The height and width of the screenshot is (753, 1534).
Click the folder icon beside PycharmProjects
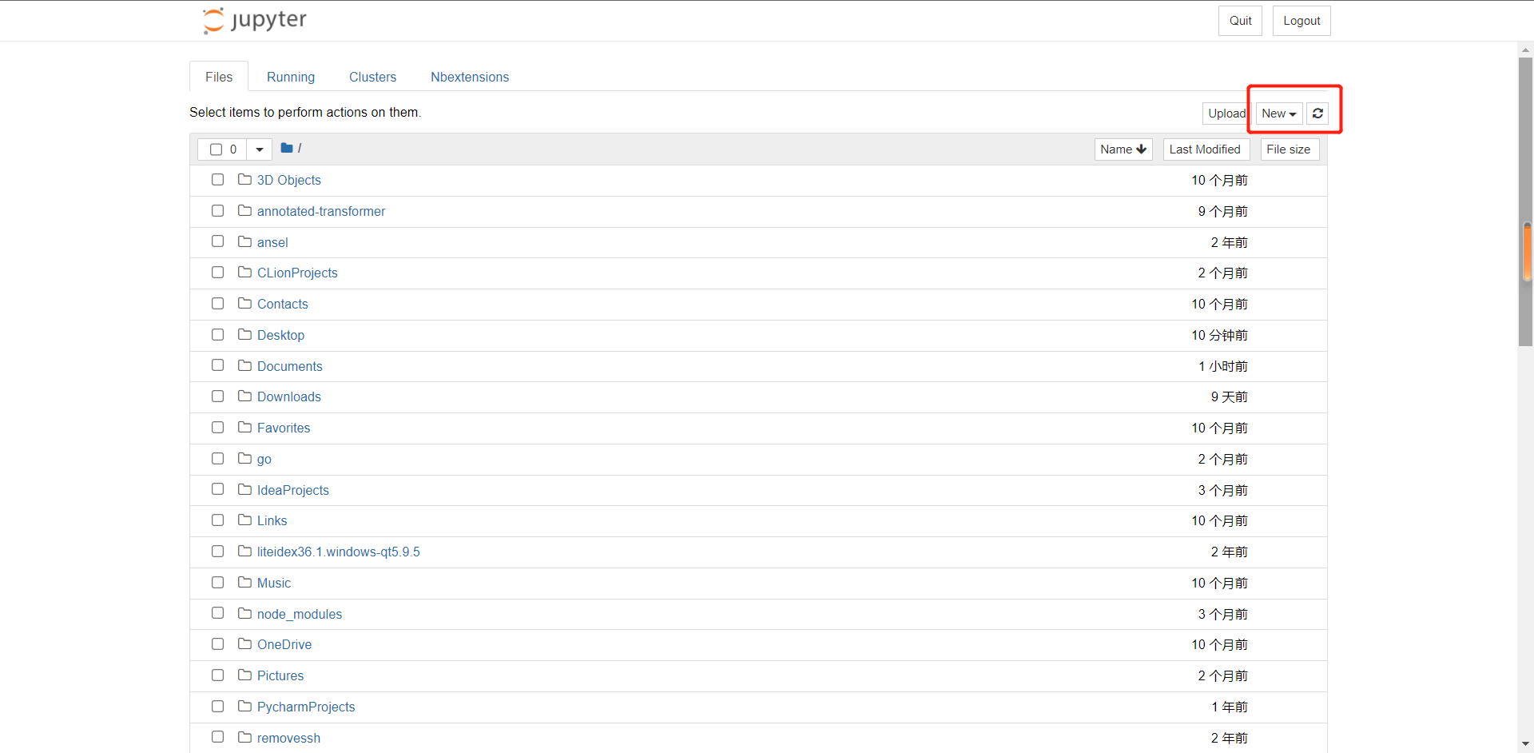click(x=244, y=707)
